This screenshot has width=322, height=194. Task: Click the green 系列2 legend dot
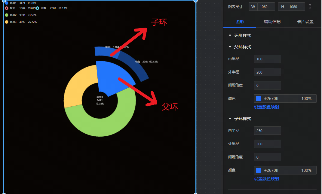pyautogui.click(x=7, y=15)
